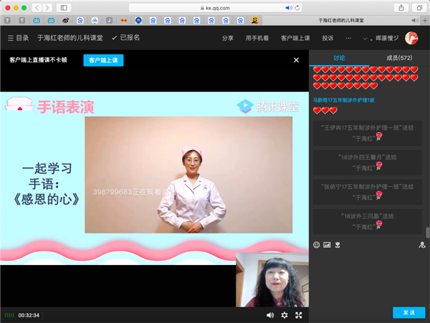Open a new tab with plus button
This screenshot has width=430, height=323.
click(x=425, y=20)
